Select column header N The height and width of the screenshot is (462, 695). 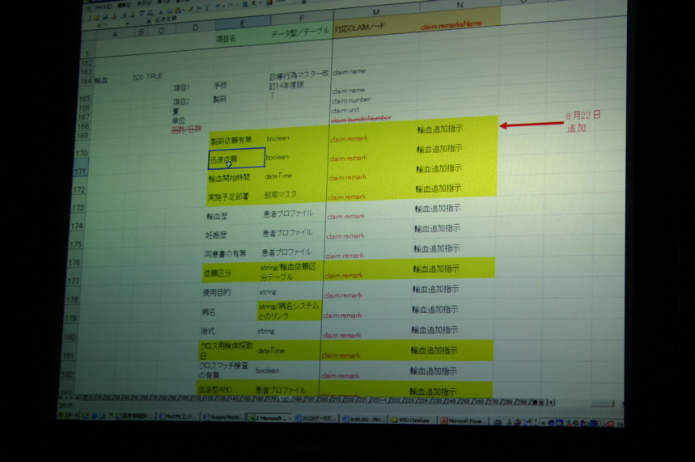pos(460,6)
